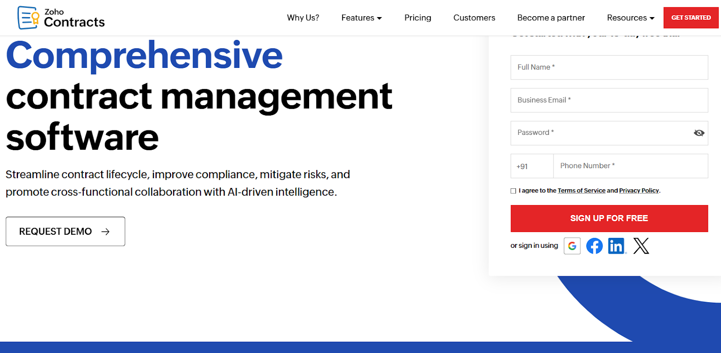
Task: Click the 'Comprehensive' heading word
Action: (144, 55)
